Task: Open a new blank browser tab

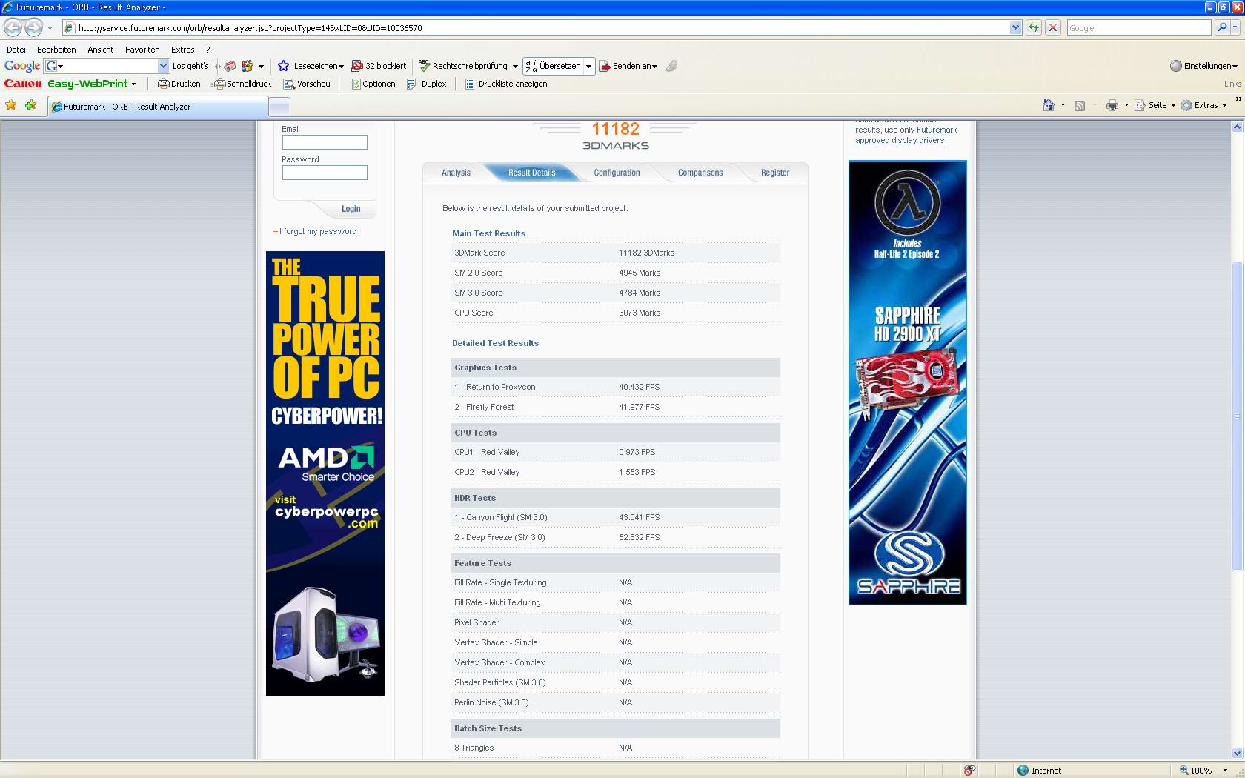Action: point(279,107)
